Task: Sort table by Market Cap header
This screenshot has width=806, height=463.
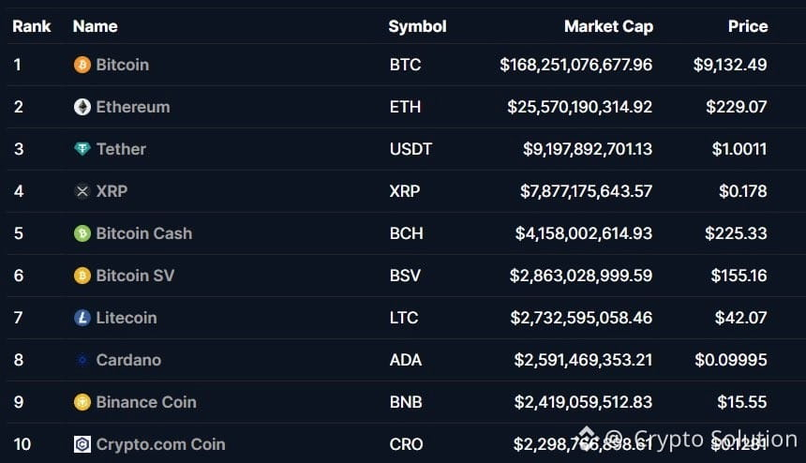Action: (608, 26)
